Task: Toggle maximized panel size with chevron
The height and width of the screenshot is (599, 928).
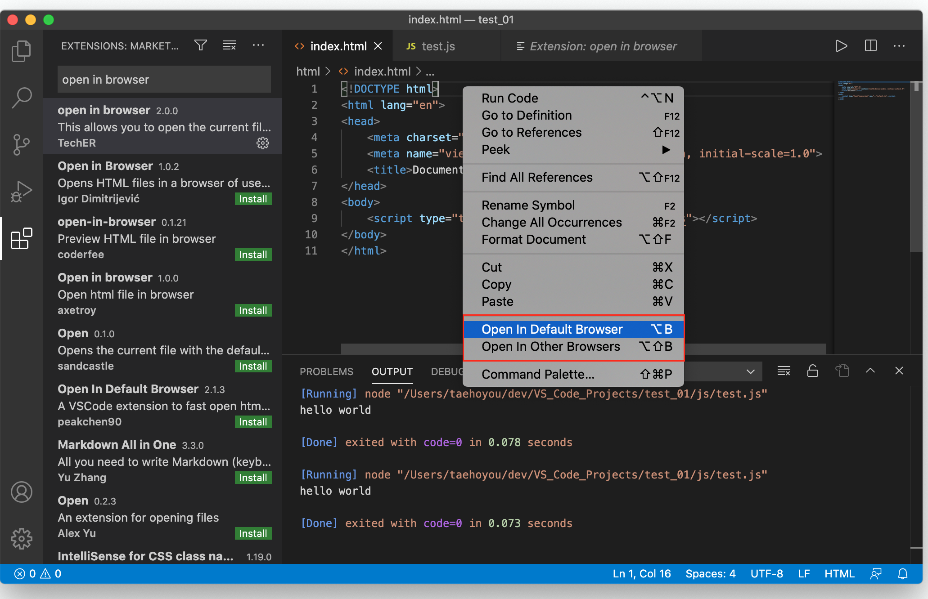Action: tap(870, 371)
